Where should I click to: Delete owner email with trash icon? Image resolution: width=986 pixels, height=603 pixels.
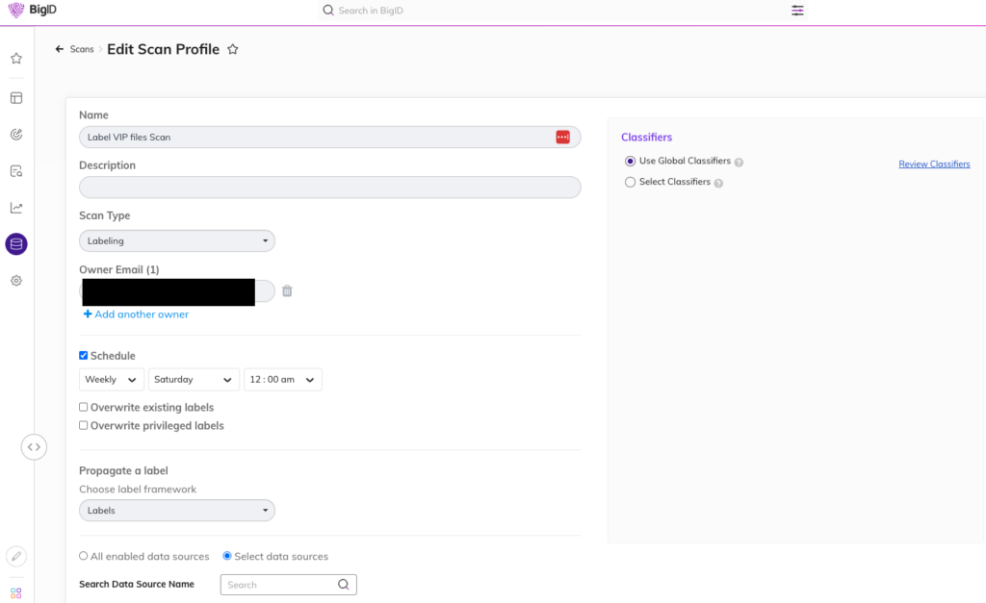click(x=287, y=290)
